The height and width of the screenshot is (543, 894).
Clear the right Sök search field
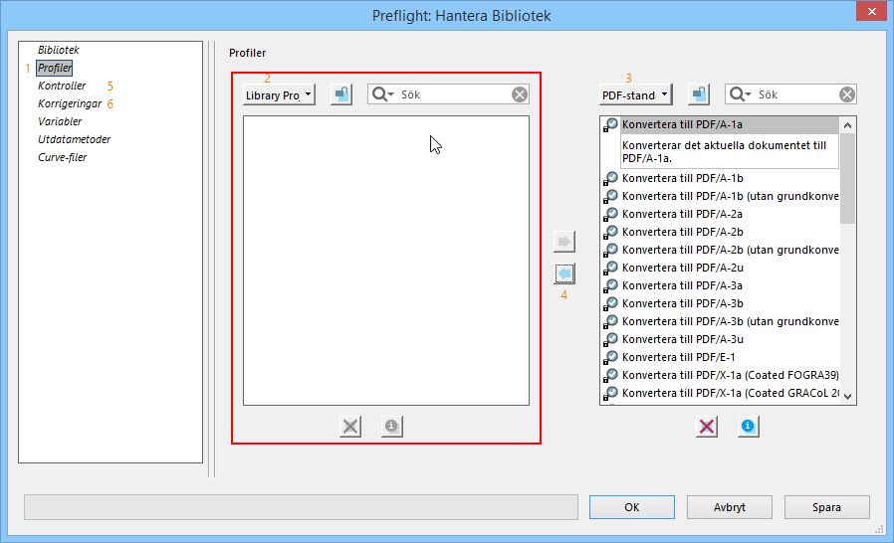click(847, 94)
